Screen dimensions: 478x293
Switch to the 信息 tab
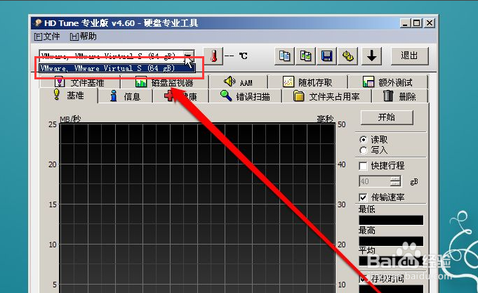(x=125, y=96)
